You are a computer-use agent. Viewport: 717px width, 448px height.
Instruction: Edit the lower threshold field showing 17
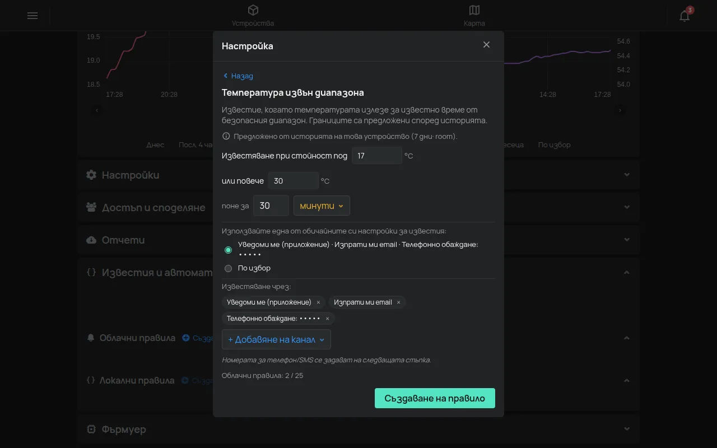377,156
